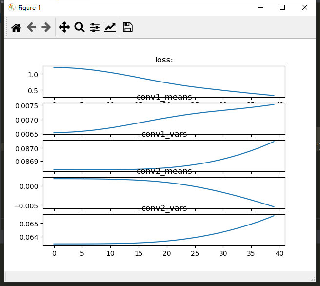Image resolution: width=320 pixels, height=286 pixels.
Task: Edit axis and curve parameters
Action: (x=110, y=27)
